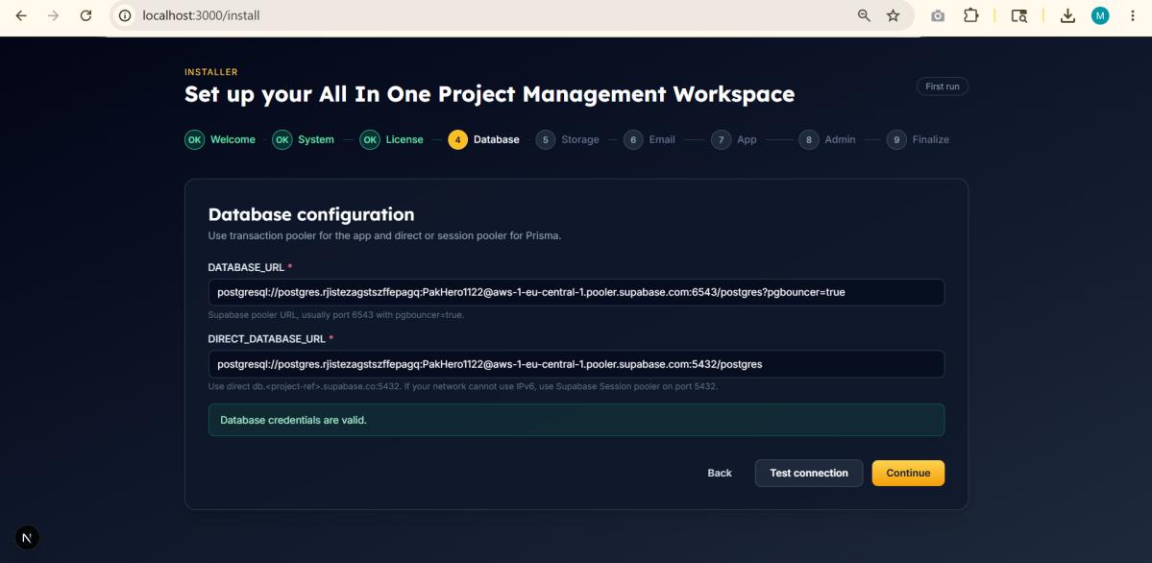Open the downloads icon
Image resolution: width=1152 pixels, height=563 pixels.
point(1067,15)
